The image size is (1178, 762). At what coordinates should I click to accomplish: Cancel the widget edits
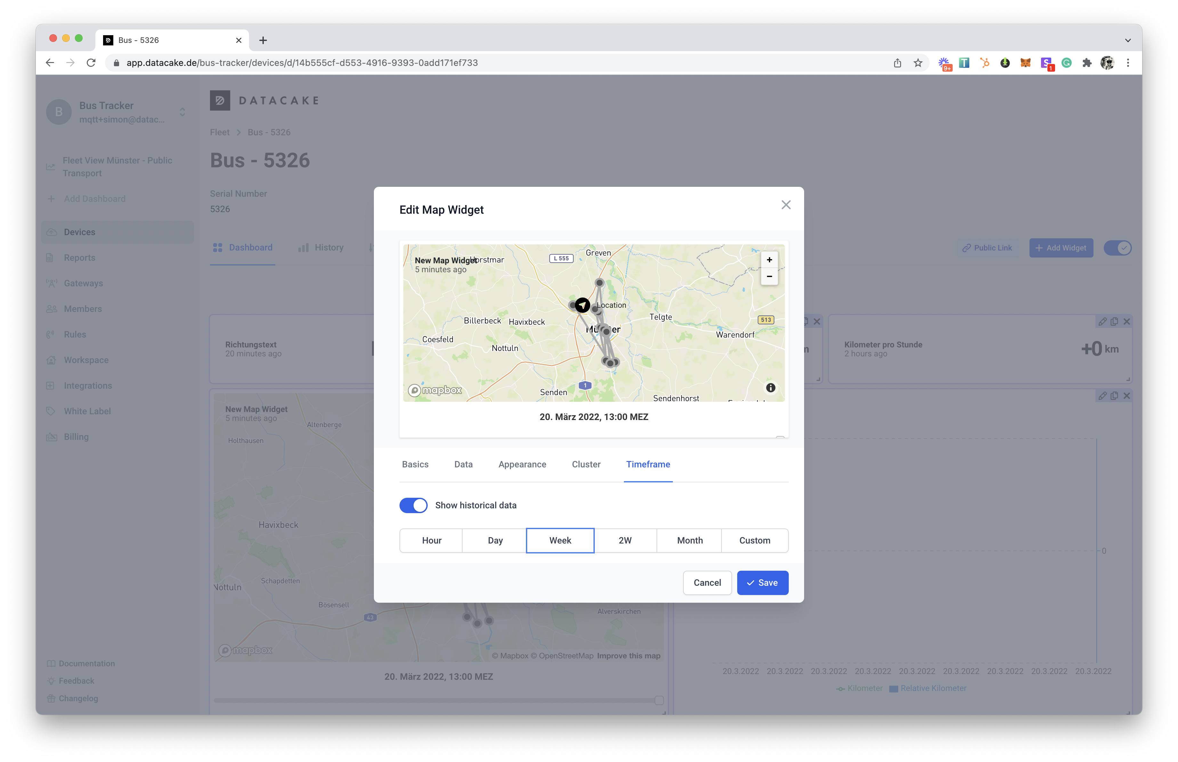(x=707, y=583)
